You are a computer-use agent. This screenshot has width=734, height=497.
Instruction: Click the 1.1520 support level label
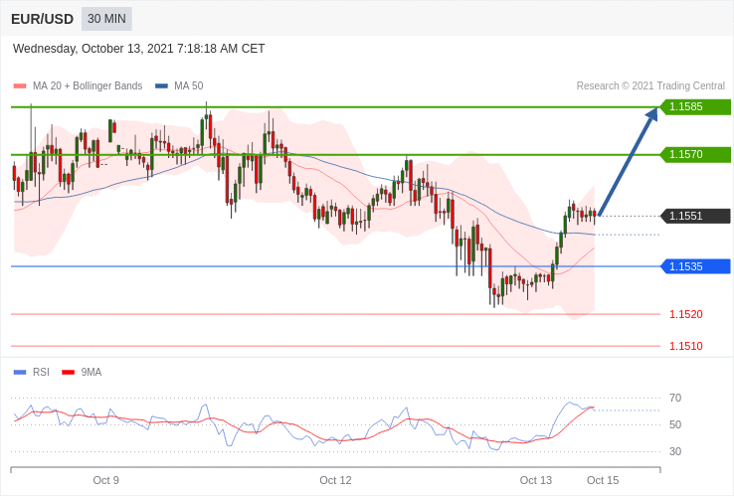686,314
